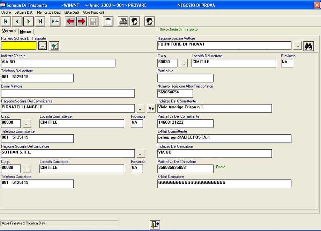The image size is (321, 231).
Task: Switch to the Merce tab
Action: click(x=25, y=31)
